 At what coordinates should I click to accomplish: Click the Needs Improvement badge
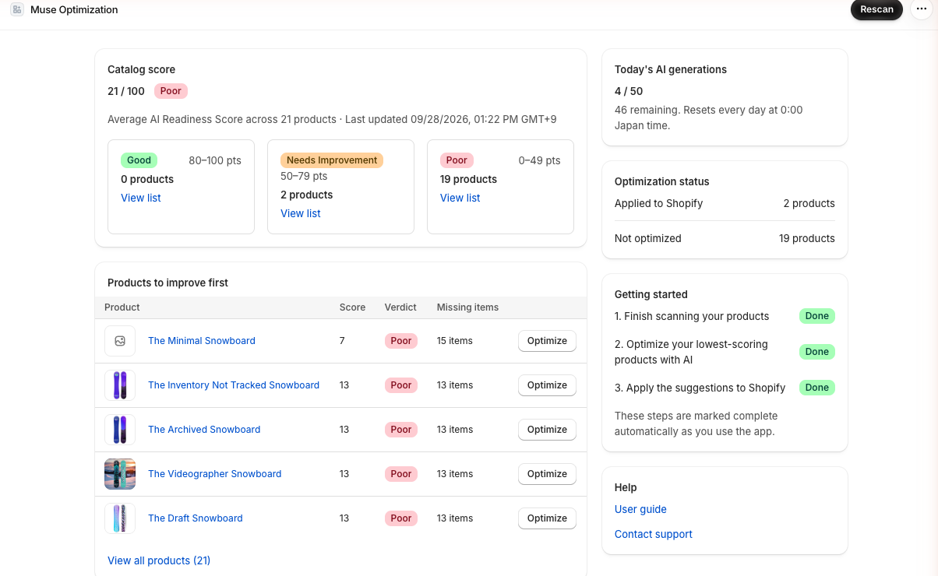[x=332, y=160]
